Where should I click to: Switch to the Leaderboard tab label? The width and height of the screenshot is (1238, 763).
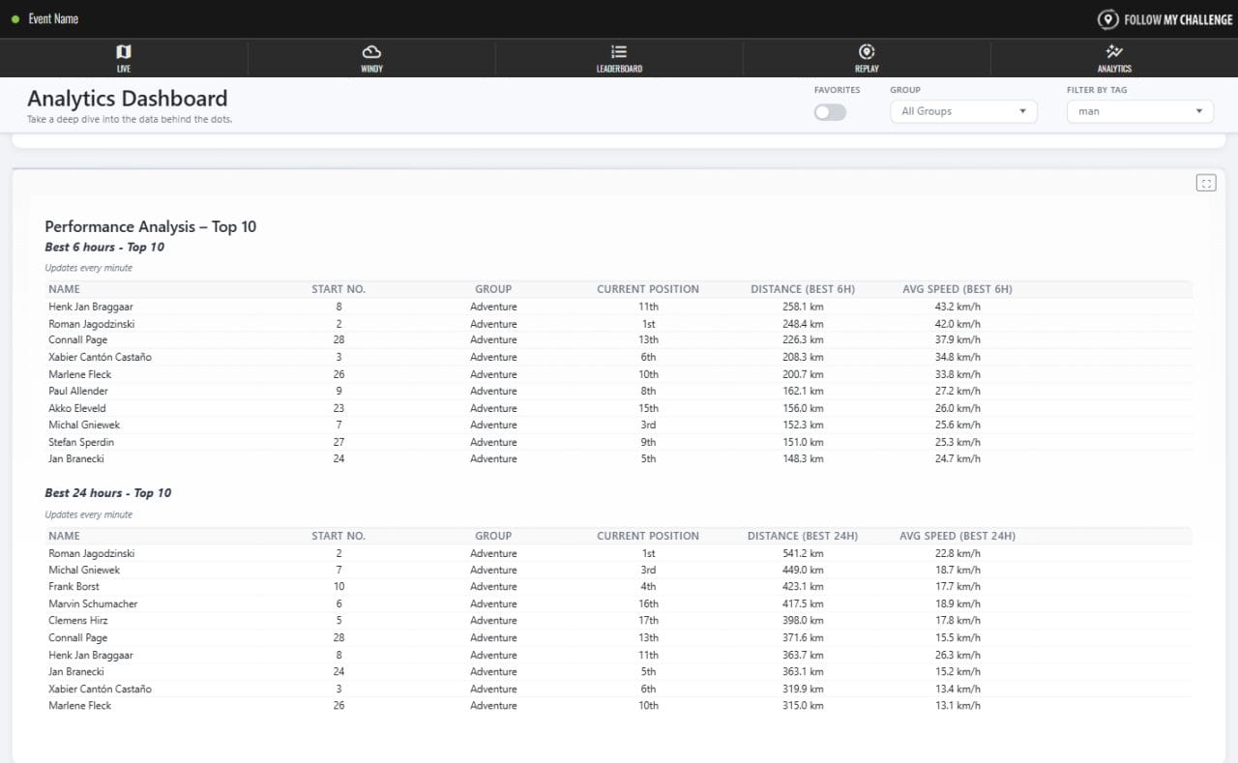point(619,69)
